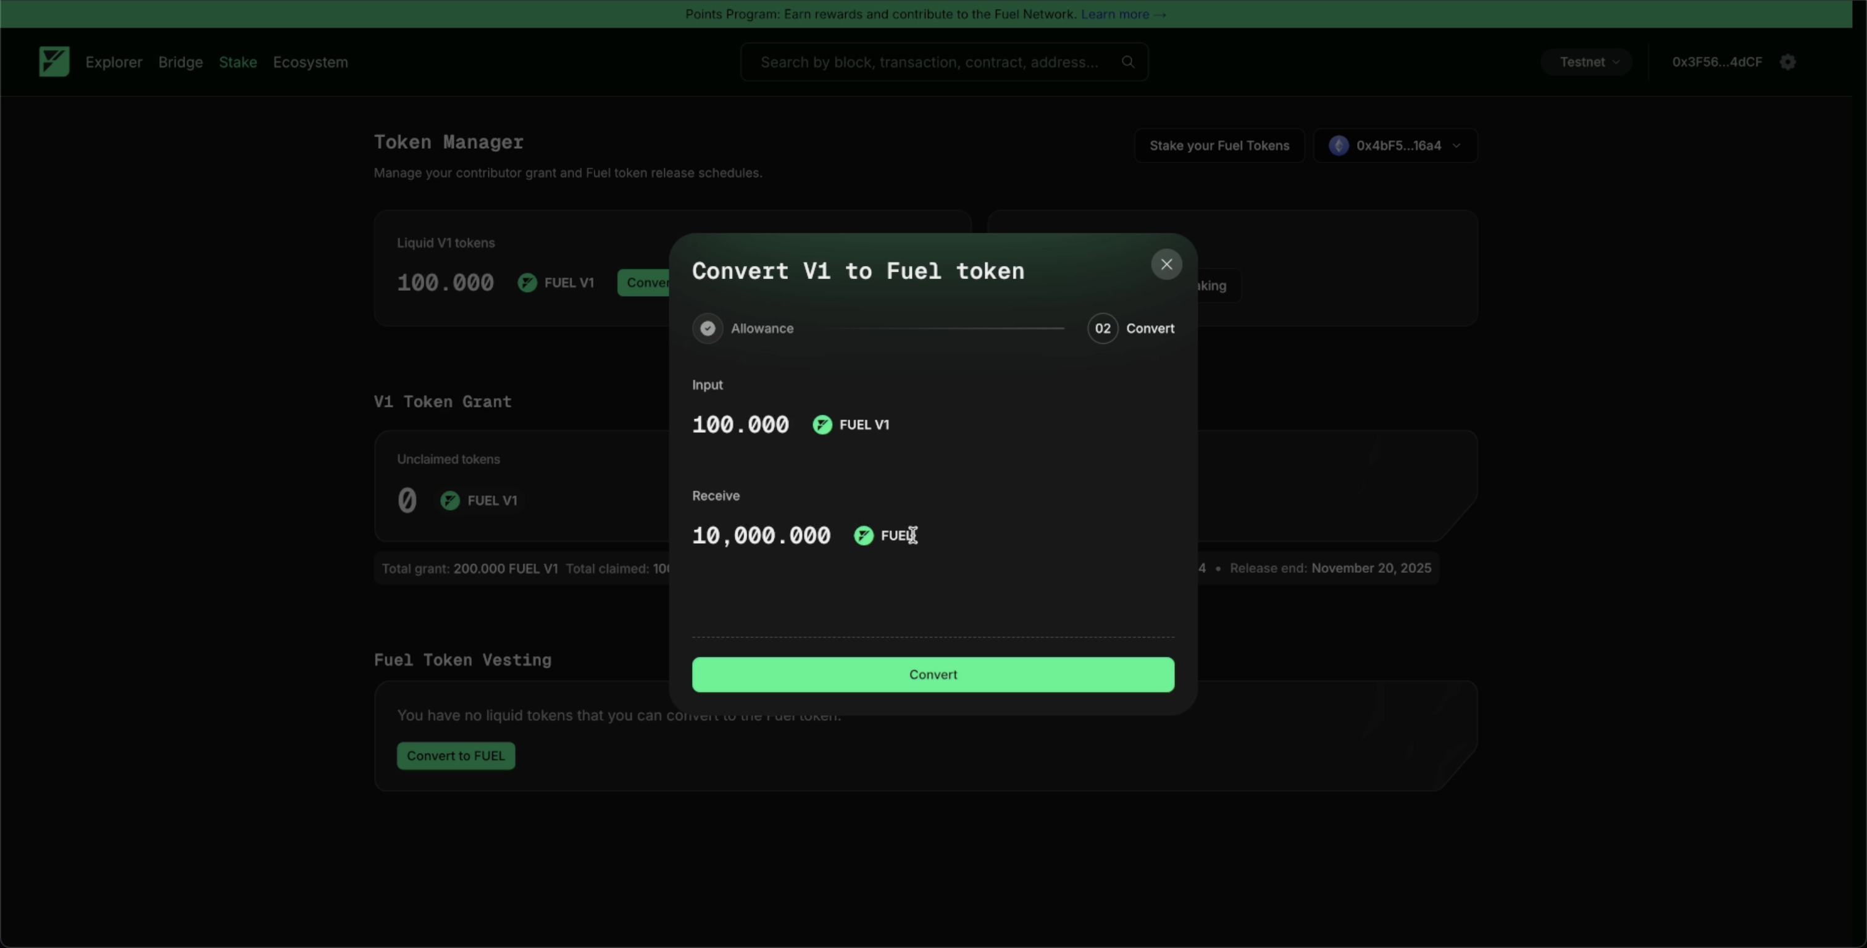Open the 0x3F56...4dCF wallet menu

click(1716, 62)
